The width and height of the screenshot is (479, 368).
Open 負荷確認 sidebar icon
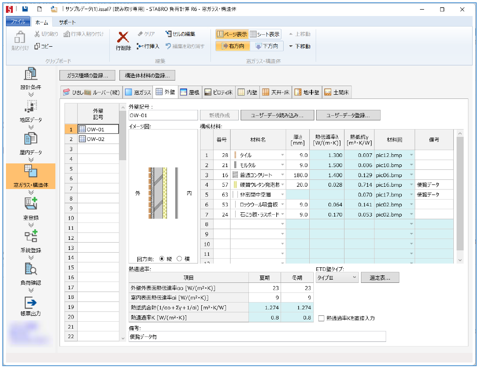coord(31,270)
